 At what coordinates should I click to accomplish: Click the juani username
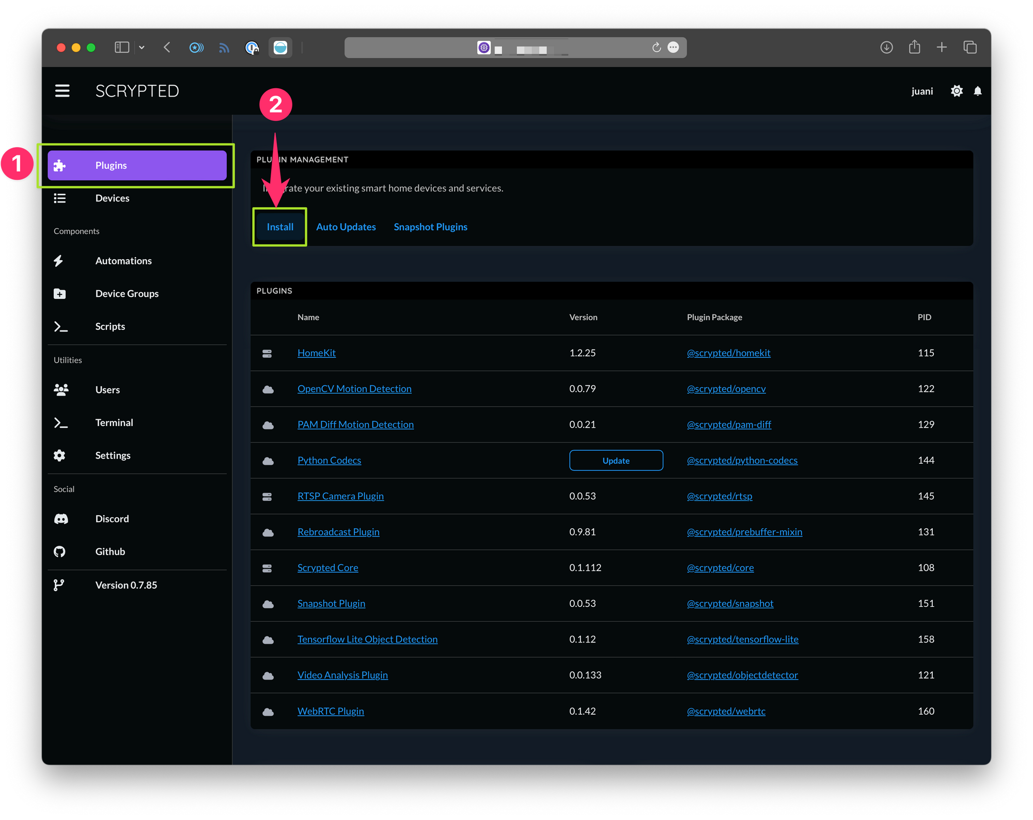point(922,91)
